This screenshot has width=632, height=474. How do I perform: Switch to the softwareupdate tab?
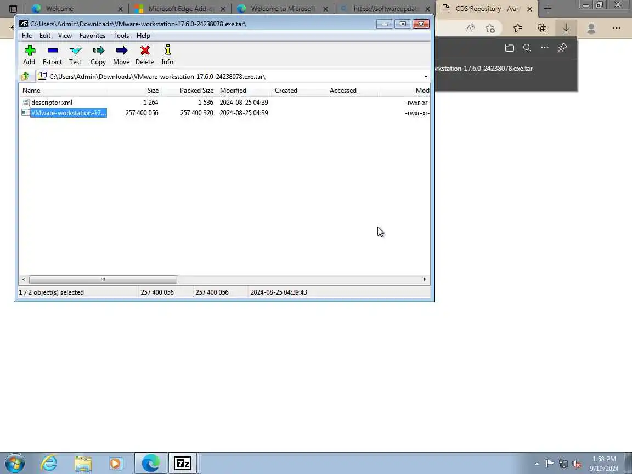386,8
